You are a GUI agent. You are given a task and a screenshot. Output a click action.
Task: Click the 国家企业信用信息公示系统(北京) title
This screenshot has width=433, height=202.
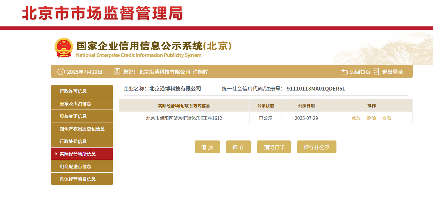tap(154, 46)
